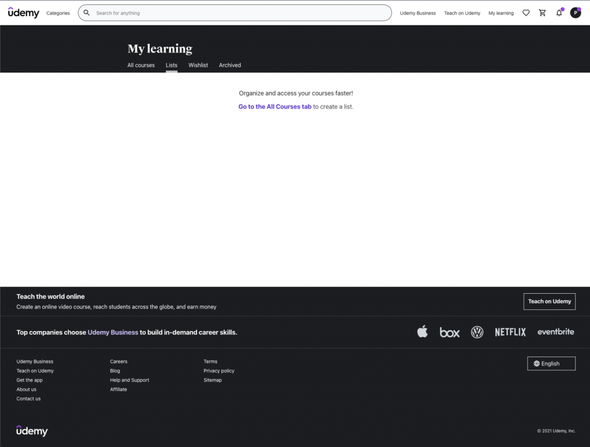Open the wishlist heart icon
Viewport: 590px width, 447px height.
point(526,13)
